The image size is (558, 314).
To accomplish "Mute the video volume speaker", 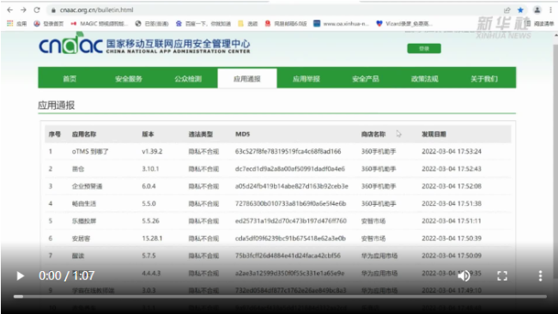I will point(464,275).
